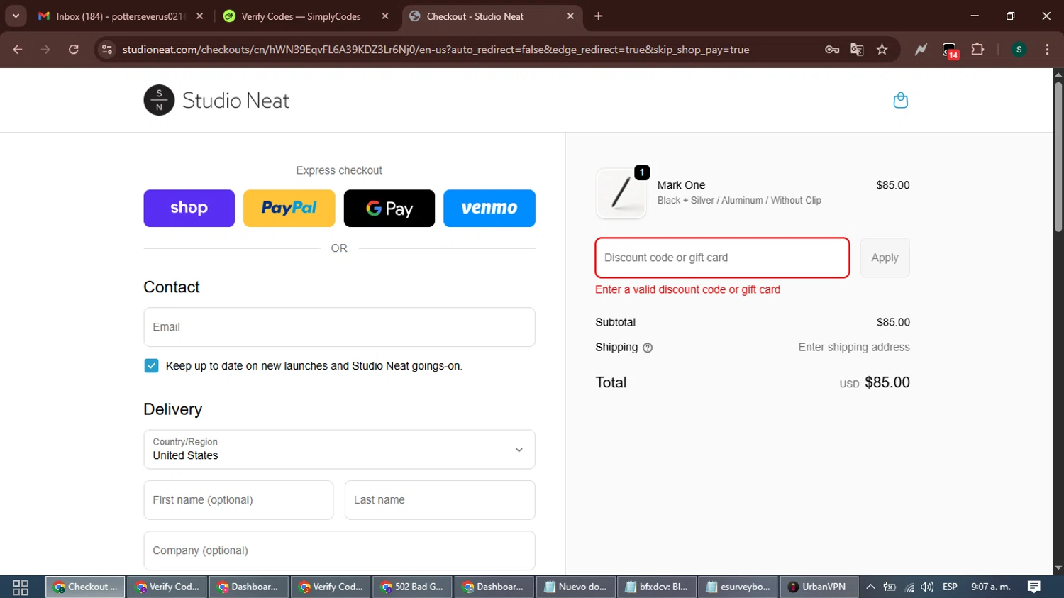Viewport: 1064px width, 598px height.
Task: Choose Google Pay express checkout
Action: pyautogui.click(x=389, y=208)
